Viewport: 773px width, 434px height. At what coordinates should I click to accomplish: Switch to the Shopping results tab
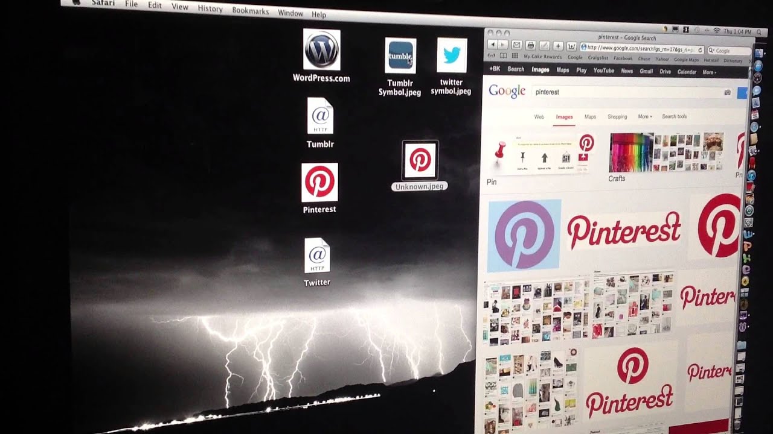(x=617, y=117)
